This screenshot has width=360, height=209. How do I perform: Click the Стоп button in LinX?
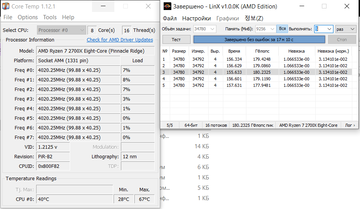342,40
